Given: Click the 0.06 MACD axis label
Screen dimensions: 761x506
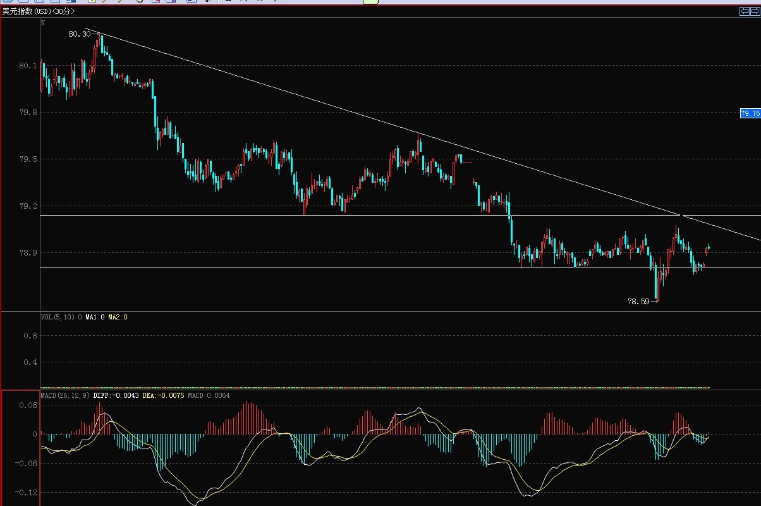Looking at the screenshot, I should tap(28, 405).
